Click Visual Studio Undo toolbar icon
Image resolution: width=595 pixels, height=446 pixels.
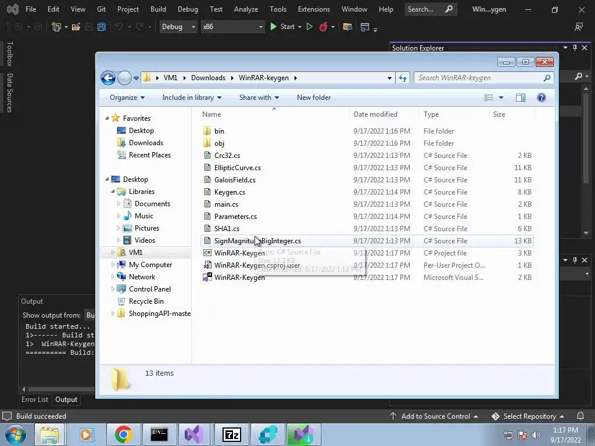[119, 27]
